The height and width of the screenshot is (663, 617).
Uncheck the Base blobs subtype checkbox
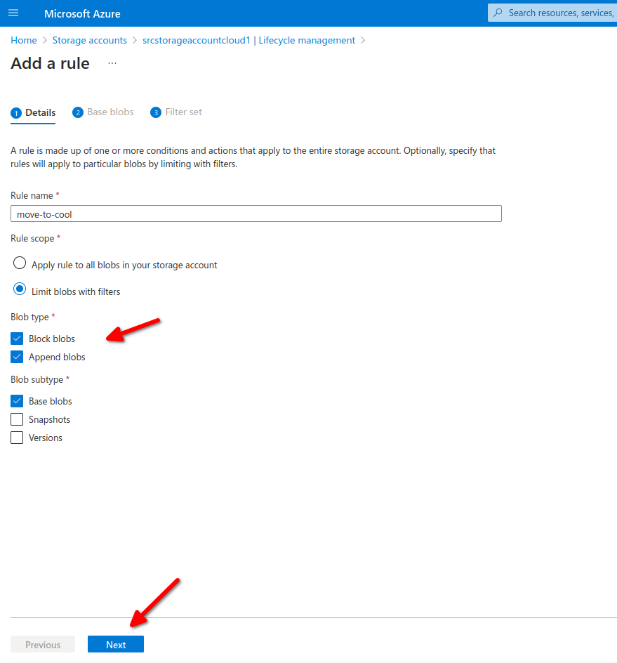click(17, 401)
